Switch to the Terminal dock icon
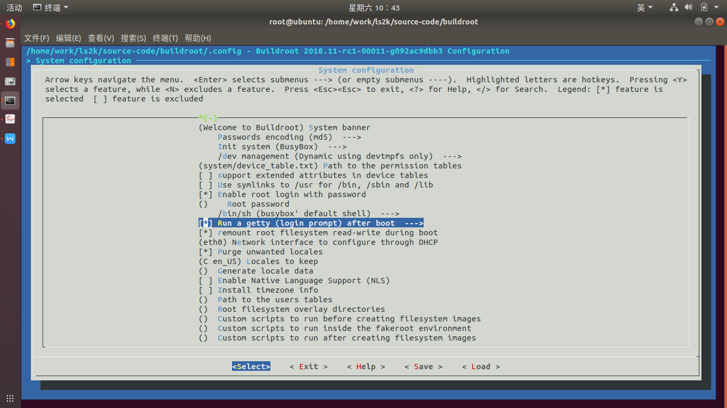This screenshot has height=408, width=727. pyautogui.click(x=10, y=100)
